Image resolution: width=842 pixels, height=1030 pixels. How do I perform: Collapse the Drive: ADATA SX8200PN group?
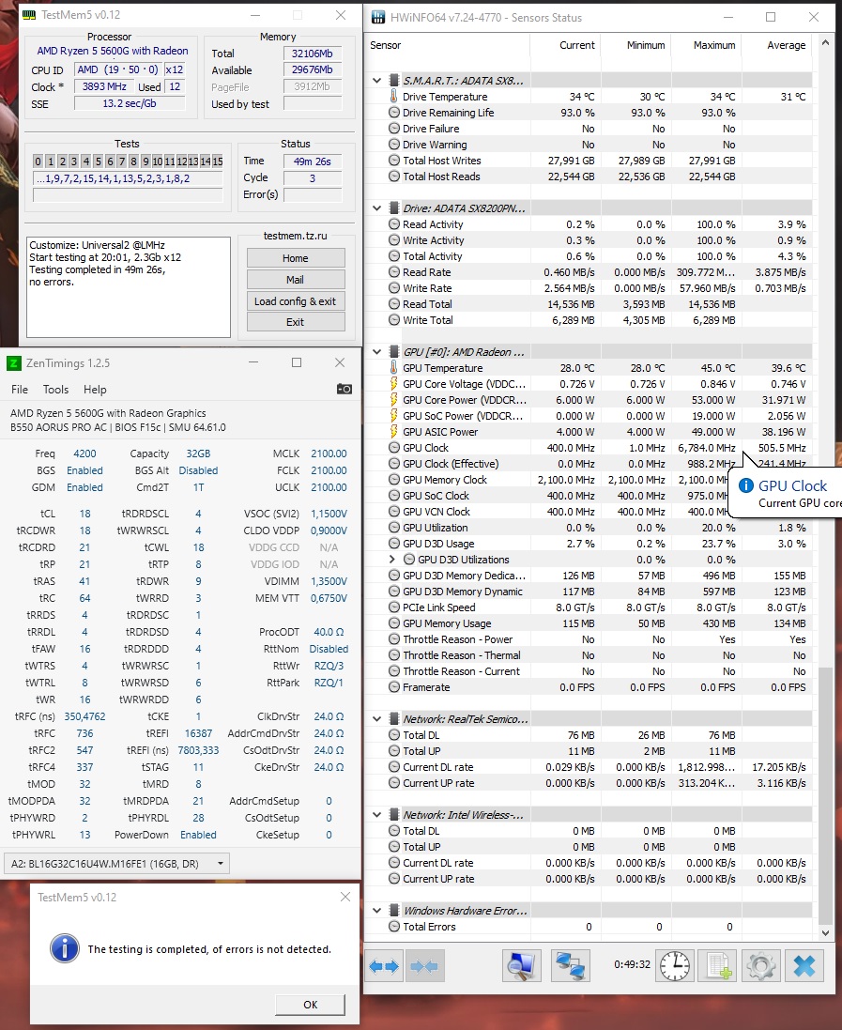pos(377,208)
